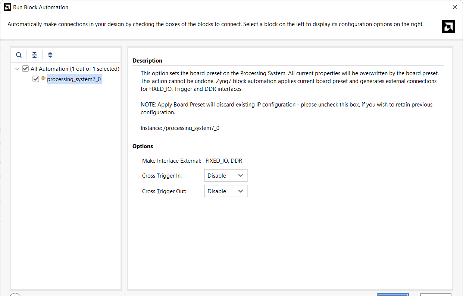Open the Cross Trigger In dropdown
The width and height of the screenshot is (463, 296).
tap(226, 175)
